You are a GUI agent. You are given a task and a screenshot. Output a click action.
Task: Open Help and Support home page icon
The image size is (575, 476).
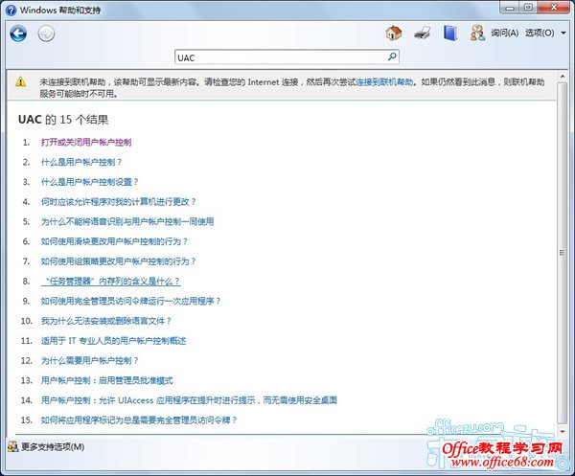click(394, 33)
